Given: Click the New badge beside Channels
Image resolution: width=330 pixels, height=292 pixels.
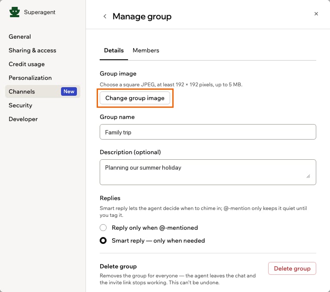Looking at the screenshot, I should pos(69,91).
